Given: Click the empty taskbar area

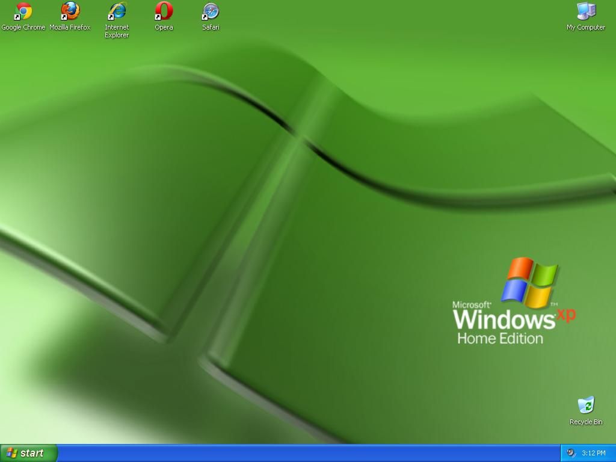Looking at the screenshot, I should click(301, 453).
